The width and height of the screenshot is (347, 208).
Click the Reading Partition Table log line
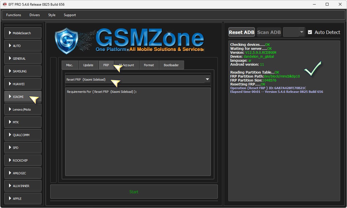pos(255,72)
